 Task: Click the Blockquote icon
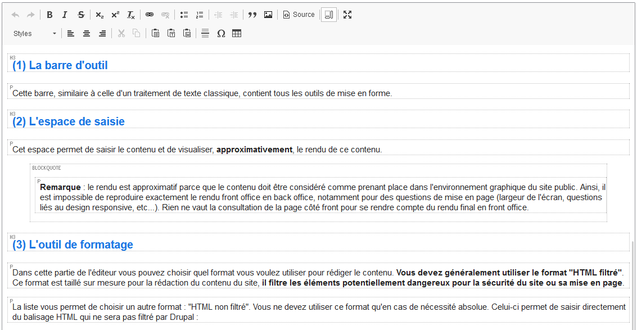click(x=252, y=14)
